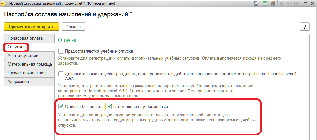Enable 'Предоставляются учебные отпуска' checkbox

click(61, 51)
